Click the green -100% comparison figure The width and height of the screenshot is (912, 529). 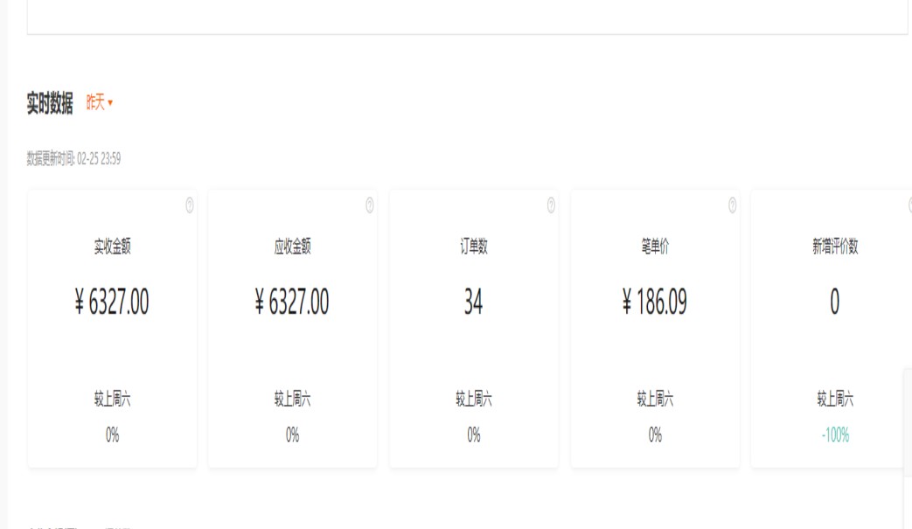[835, 435]
